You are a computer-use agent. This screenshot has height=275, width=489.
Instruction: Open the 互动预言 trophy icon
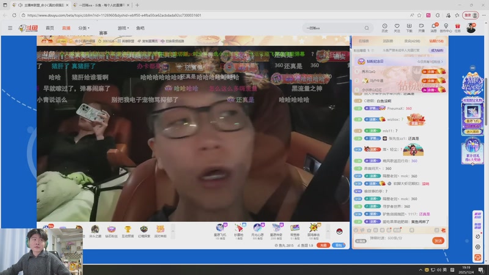click(x=128, y=231)
